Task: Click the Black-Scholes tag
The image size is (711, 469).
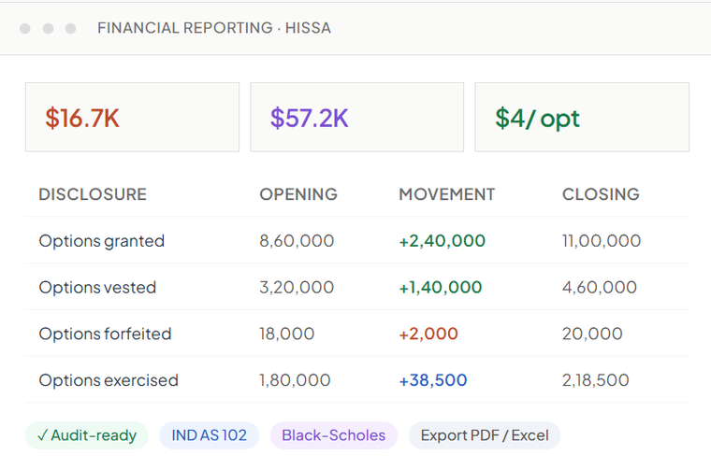Action: click(334, 435)
